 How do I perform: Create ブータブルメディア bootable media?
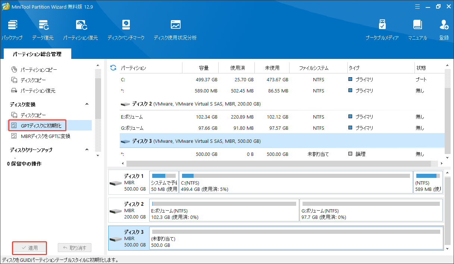382,30
